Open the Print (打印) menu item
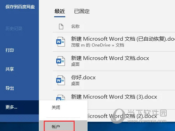Viewport: 175px width, 131px height. 10,50
